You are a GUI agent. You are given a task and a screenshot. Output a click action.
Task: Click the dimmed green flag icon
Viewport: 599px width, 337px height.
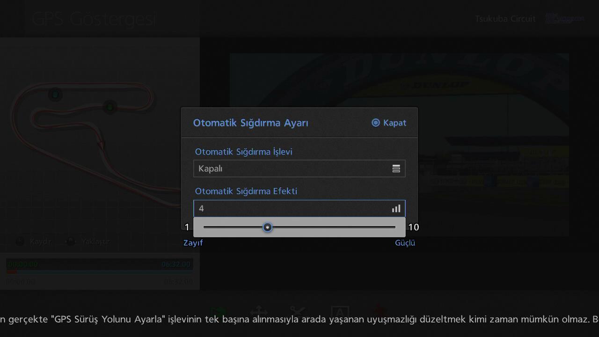[x=218, y=311]
